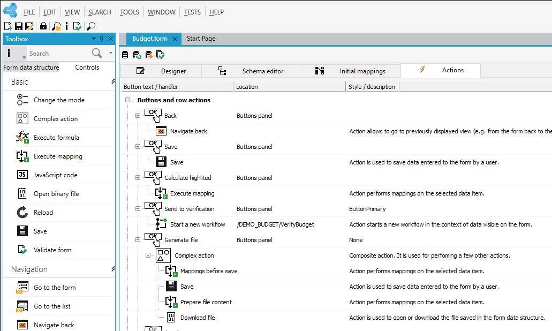Select Reload in Toolbox
Viewport: 552px width, 331px height.
point(43,212)
